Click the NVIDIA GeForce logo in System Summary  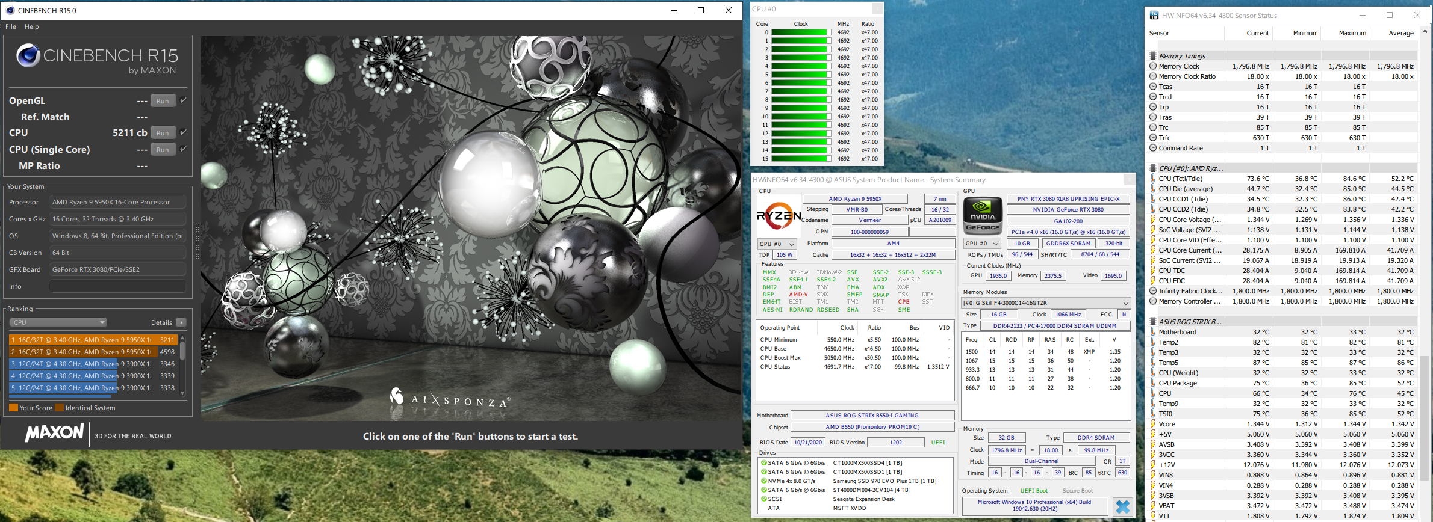tap(983, 216)
